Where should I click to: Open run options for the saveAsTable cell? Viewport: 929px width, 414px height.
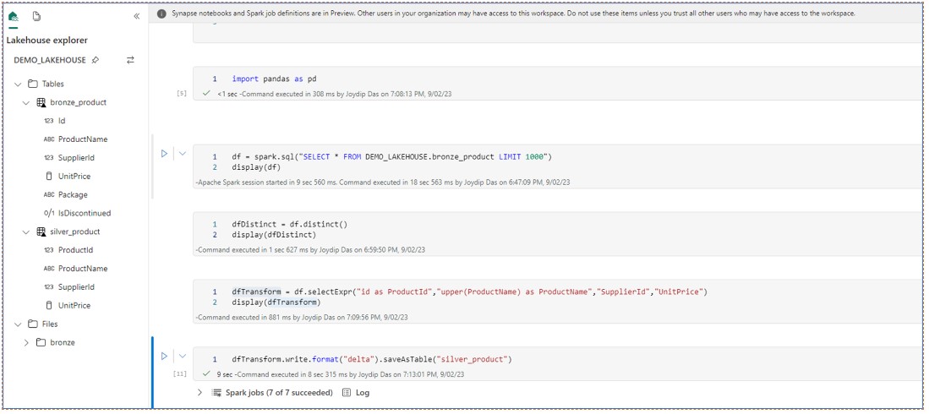(183, 356)
